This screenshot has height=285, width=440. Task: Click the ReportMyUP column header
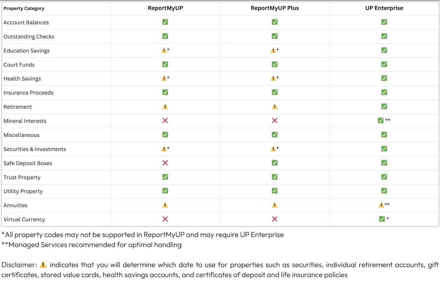[x=165, y=8]
